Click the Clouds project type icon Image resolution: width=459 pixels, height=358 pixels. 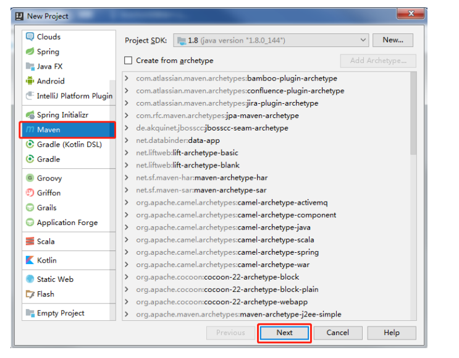pos(30,36)
